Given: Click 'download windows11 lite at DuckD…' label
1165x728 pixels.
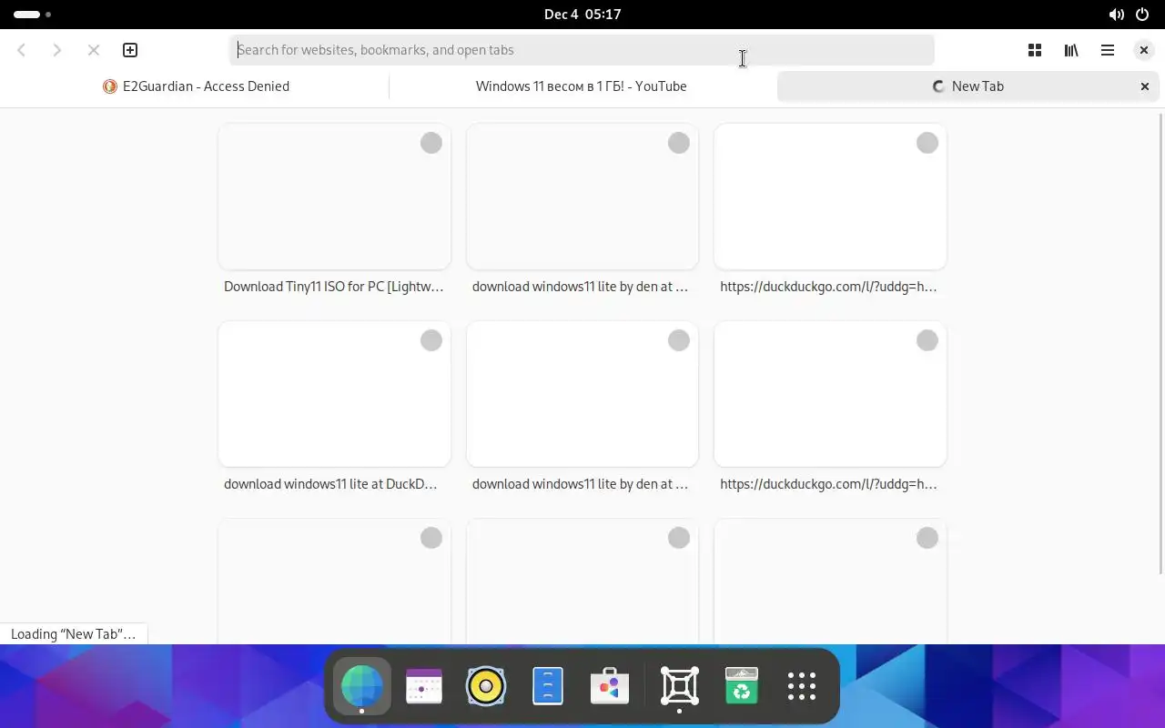Looking at the screenshot, I should point(331,484).
